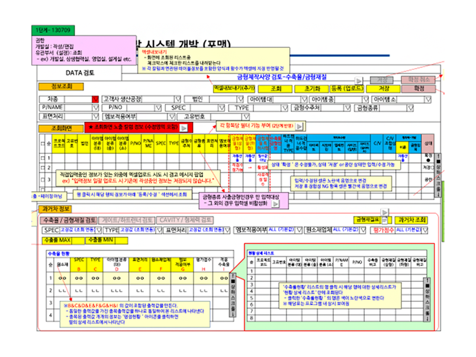Open the 법인 dropdown
Screen dimensions: 476x357
(x=240, y=99)
